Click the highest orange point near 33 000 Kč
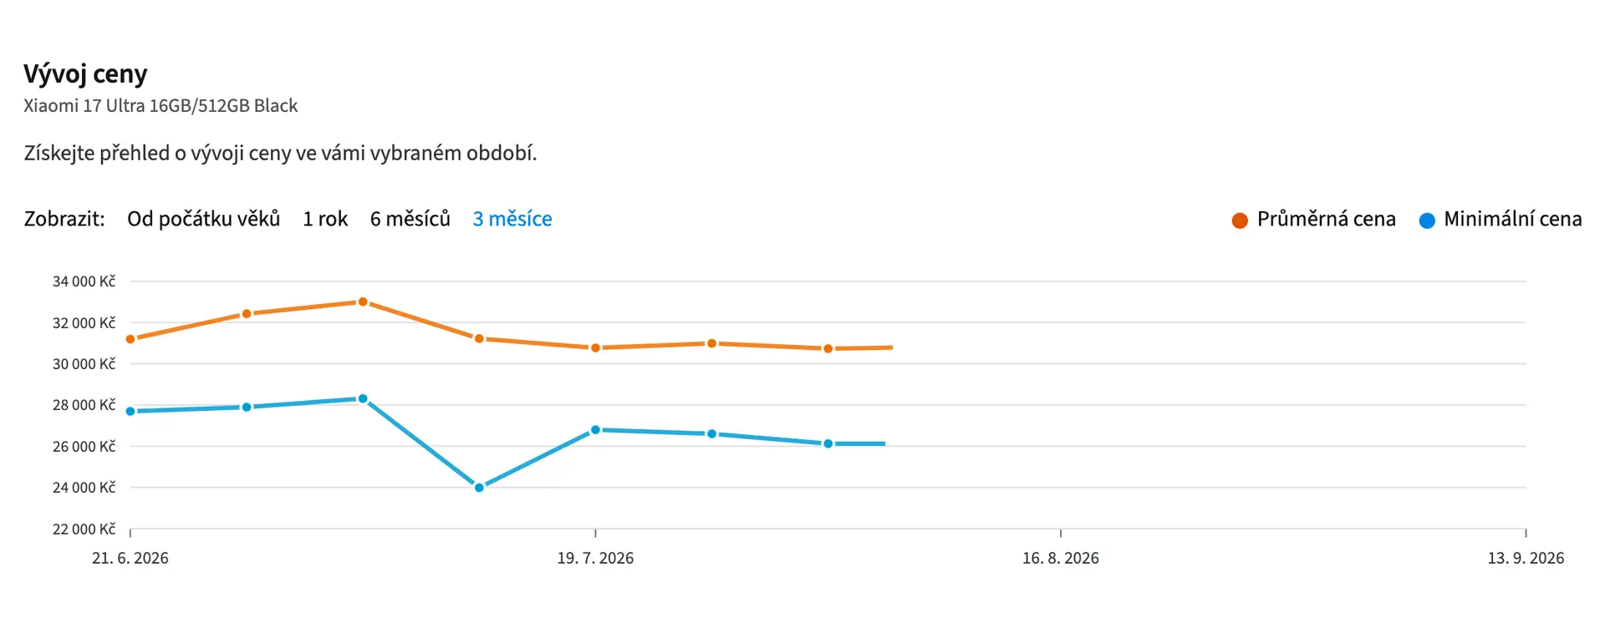 pyautogui.click(x=363, y=302)
